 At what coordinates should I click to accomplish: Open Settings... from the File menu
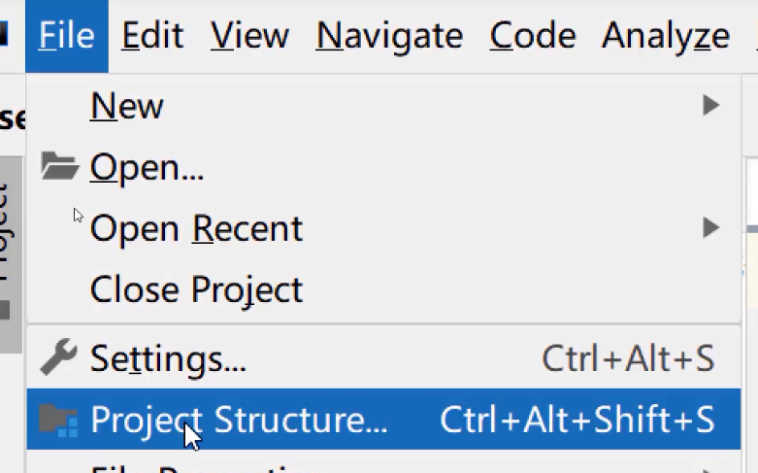[x=168, y=359]
